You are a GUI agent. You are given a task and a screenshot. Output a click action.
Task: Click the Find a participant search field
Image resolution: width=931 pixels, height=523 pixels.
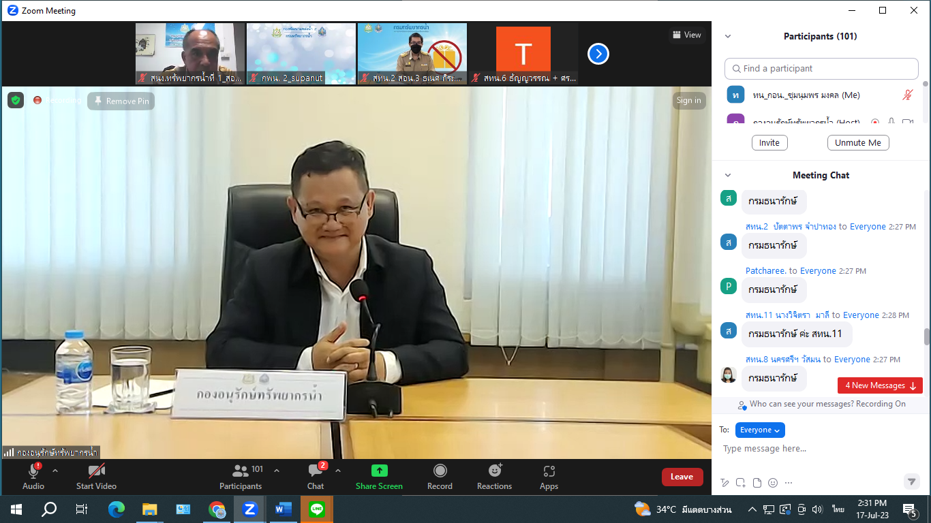pyautogui.click(x=821, y=69)
